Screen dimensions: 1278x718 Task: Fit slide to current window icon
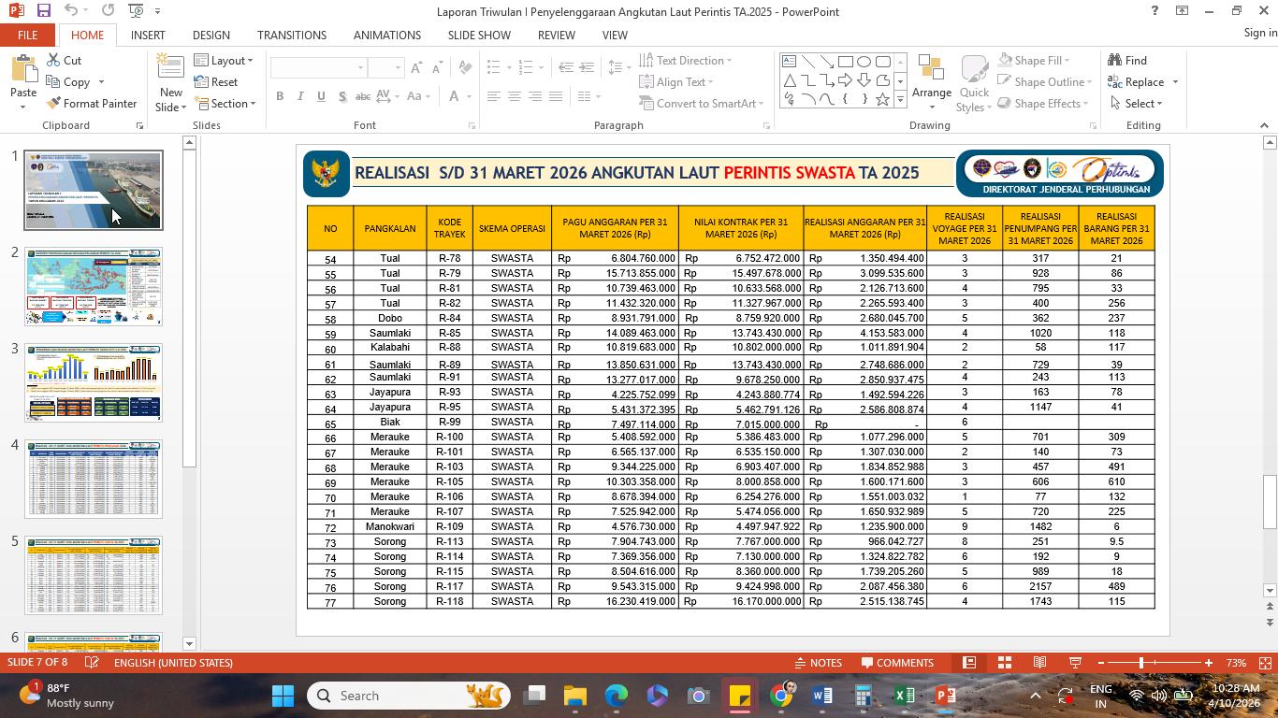tap(1266, 663)
